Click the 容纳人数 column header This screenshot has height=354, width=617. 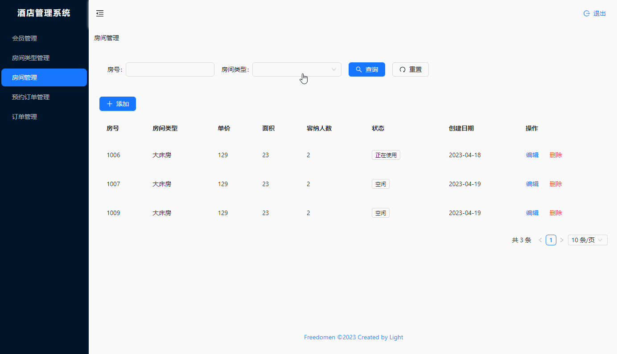(x=319, y=128)
